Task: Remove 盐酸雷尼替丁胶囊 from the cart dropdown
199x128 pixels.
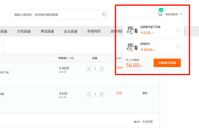Action: point(178,30)
